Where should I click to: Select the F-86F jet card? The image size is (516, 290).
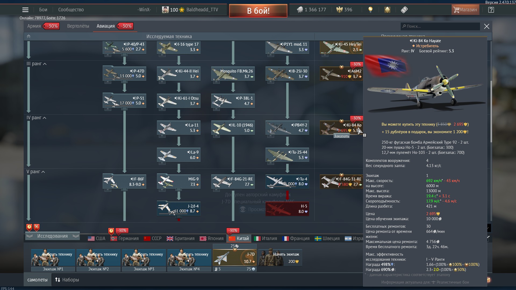pos(124,182)
